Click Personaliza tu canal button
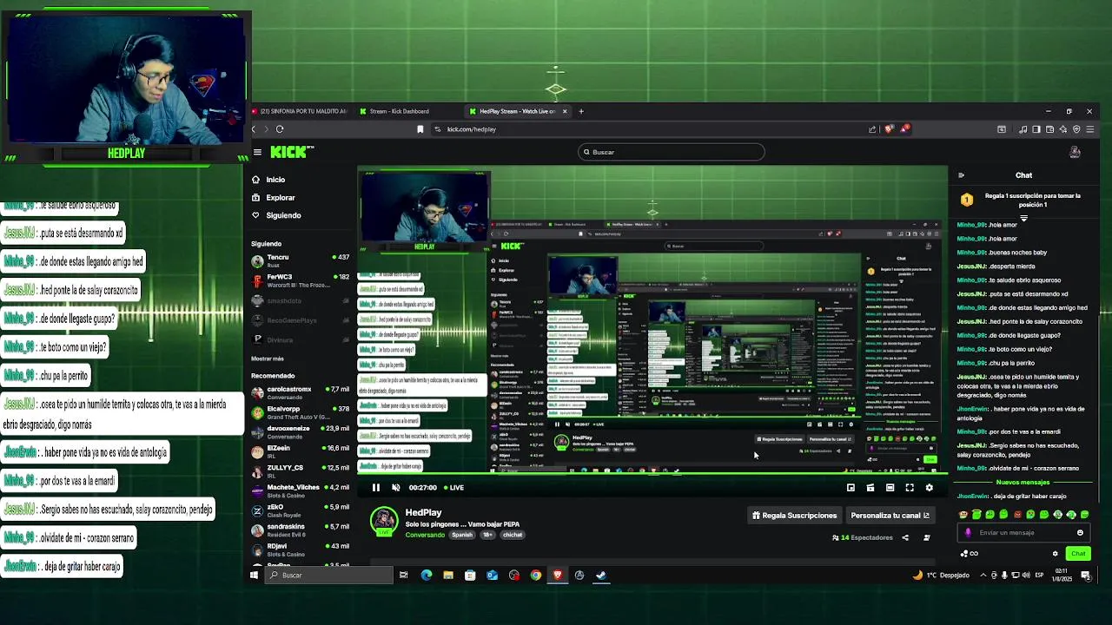1112x625 pixels. (890, 516)
